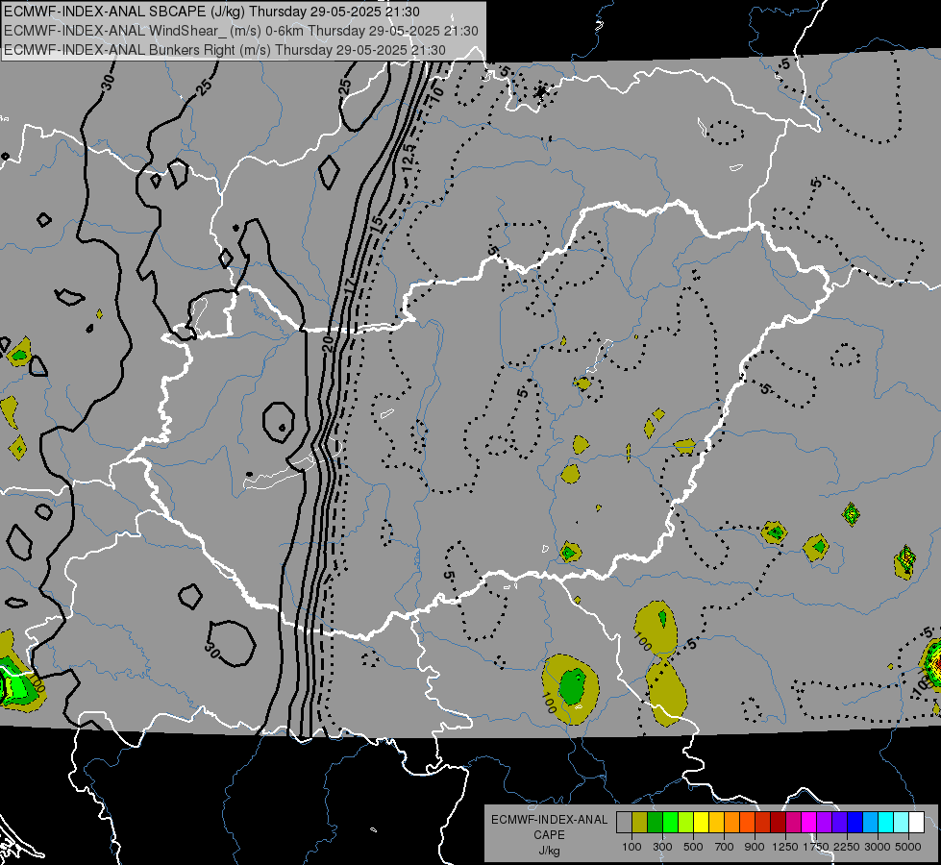Click the 30 label on lower-left closed contour

211,650
